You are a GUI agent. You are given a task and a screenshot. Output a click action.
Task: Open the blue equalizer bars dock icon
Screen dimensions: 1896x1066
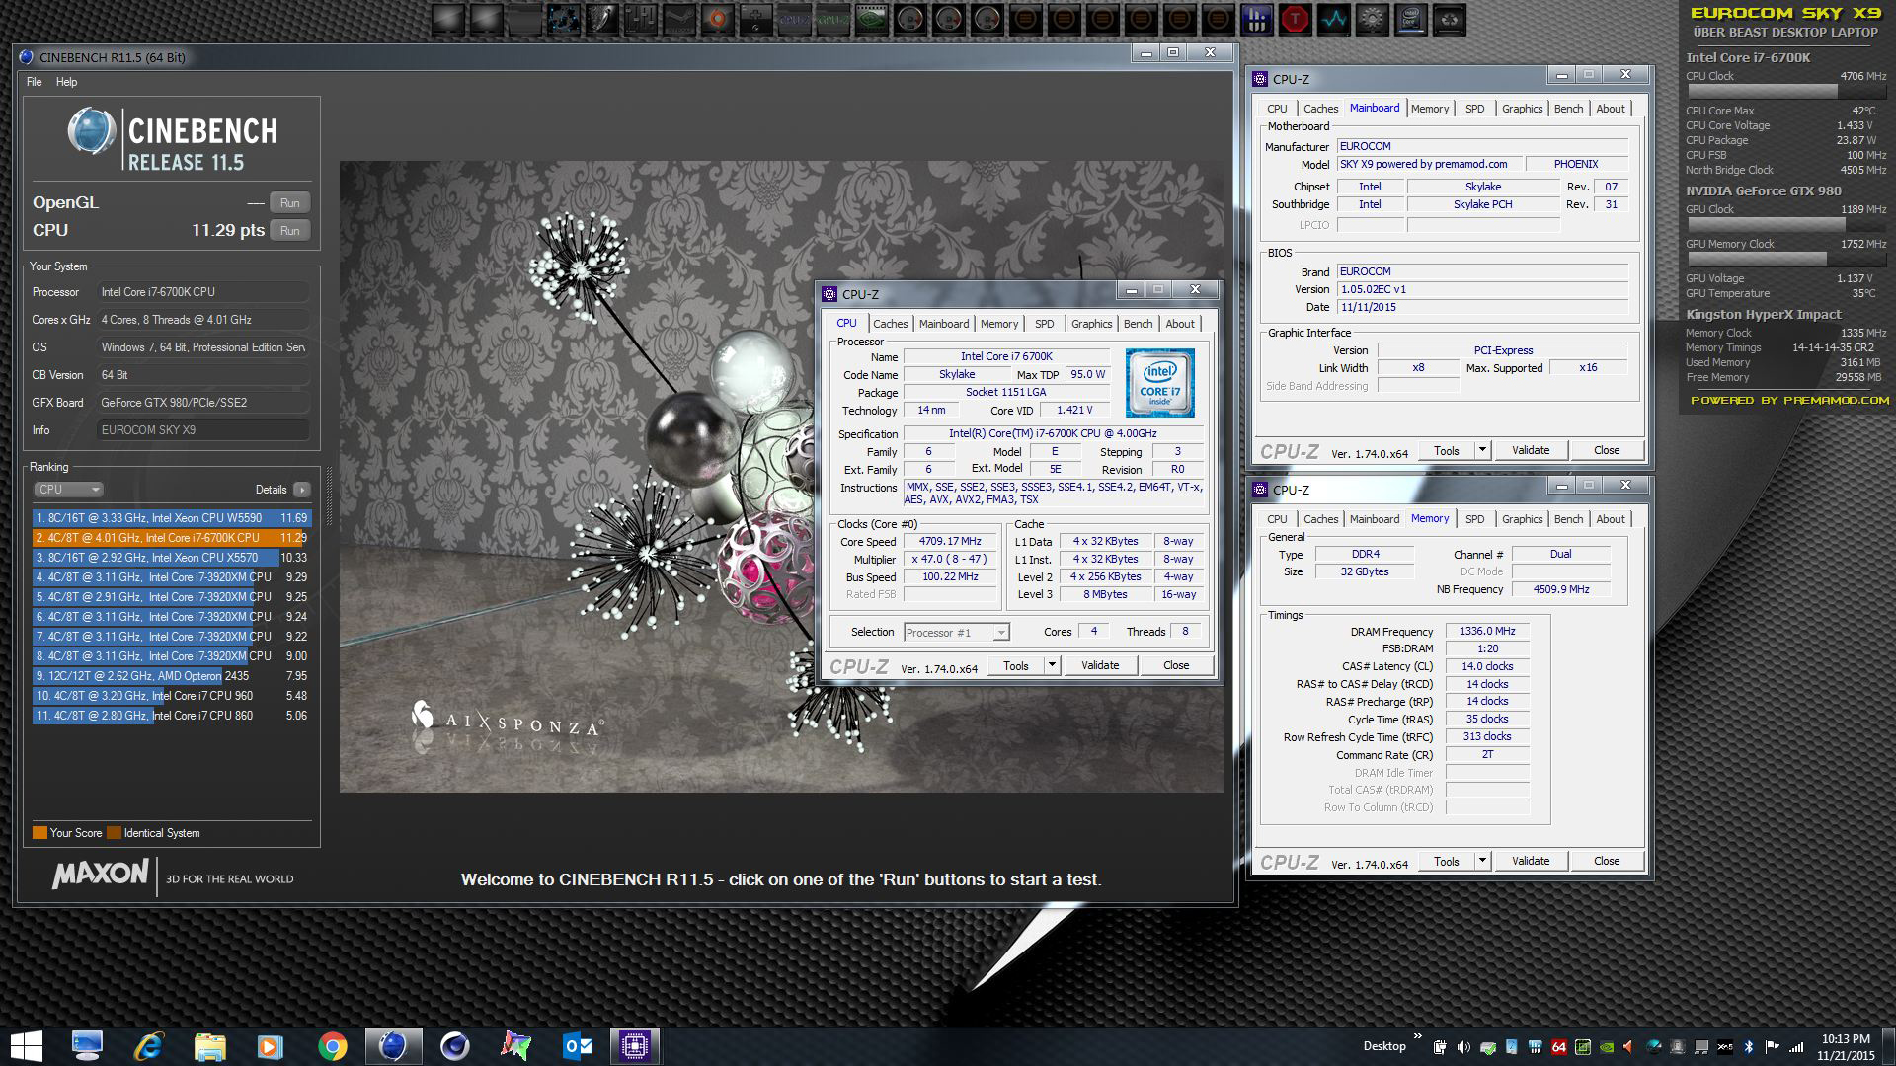[1257, 19]
